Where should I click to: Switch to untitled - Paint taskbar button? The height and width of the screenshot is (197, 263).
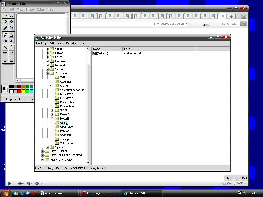point(58,193)
